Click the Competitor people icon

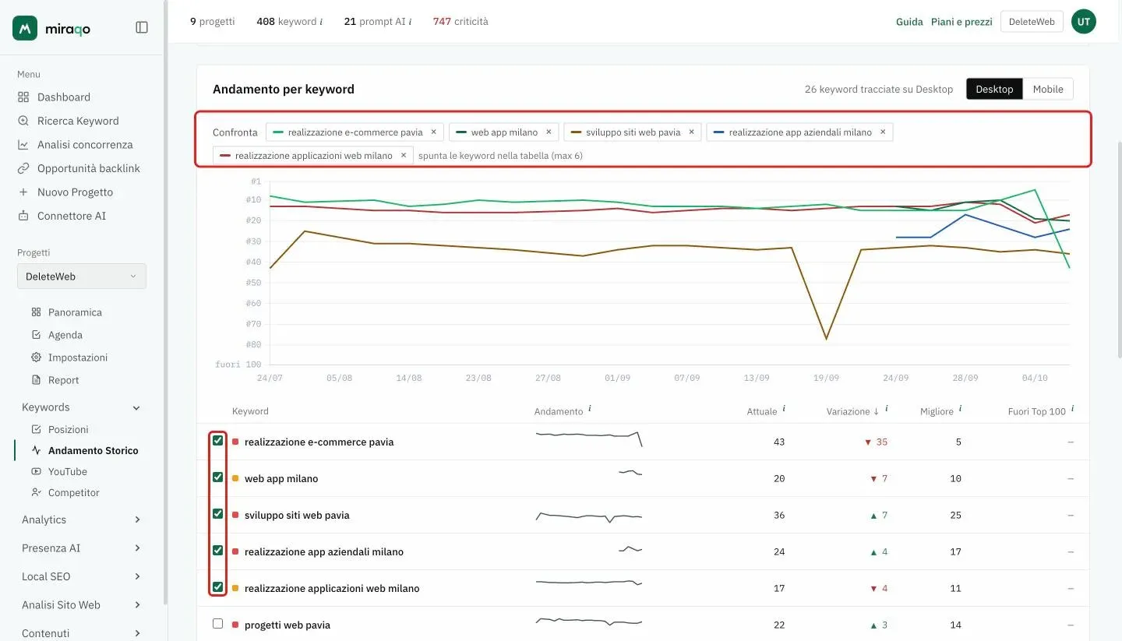pyautogui.click(x=36, y=492)
